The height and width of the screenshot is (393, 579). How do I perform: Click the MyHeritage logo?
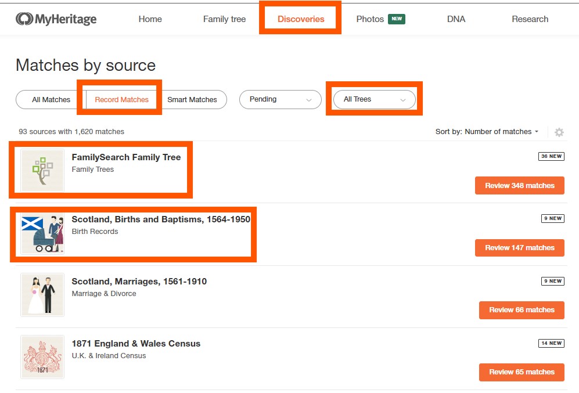(56, 19)
